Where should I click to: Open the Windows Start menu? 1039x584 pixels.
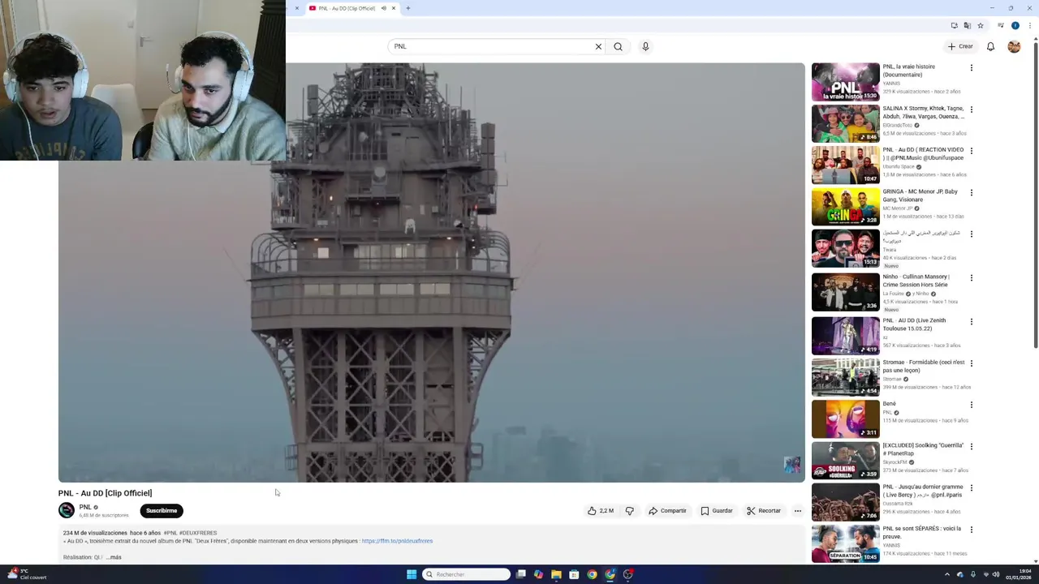click(x=412, y=574)
